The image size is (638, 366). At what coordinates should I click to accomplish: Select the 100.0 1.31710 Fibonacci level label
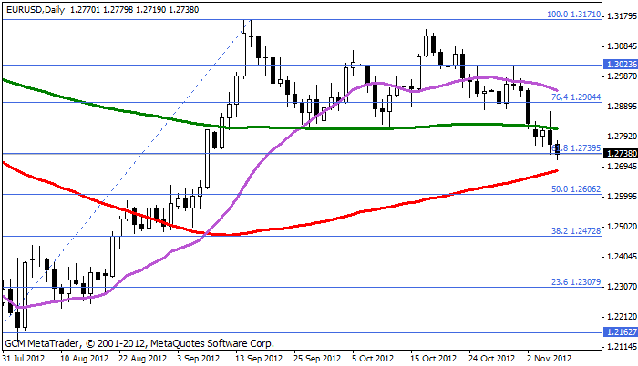[x=573, y=15]
